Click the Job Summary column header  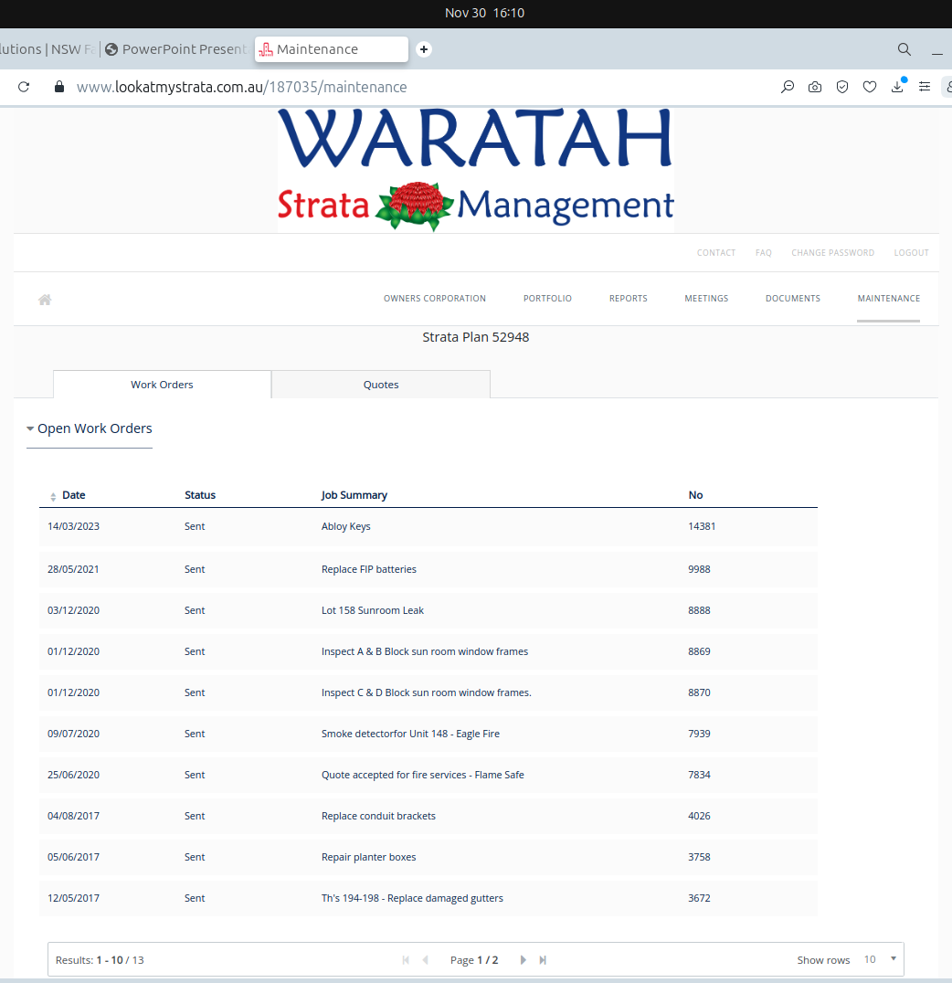[354, 494]
